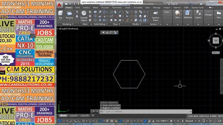Toggle Ortho mode in status bar
223x125 pixels.
click(x=79, y=121)
